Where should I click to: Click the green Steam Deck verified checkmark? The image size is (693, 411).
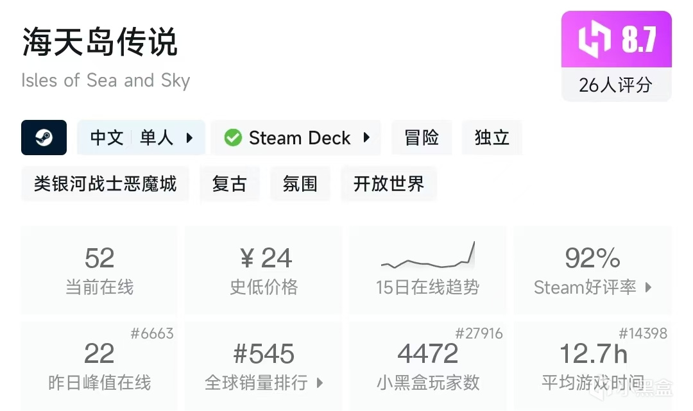(x=233, y=138)
